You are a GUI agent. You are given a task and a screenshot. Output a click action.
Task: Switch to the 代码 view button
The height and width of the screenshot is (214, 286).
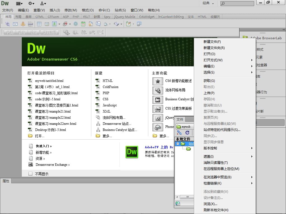tap(10, 33)
